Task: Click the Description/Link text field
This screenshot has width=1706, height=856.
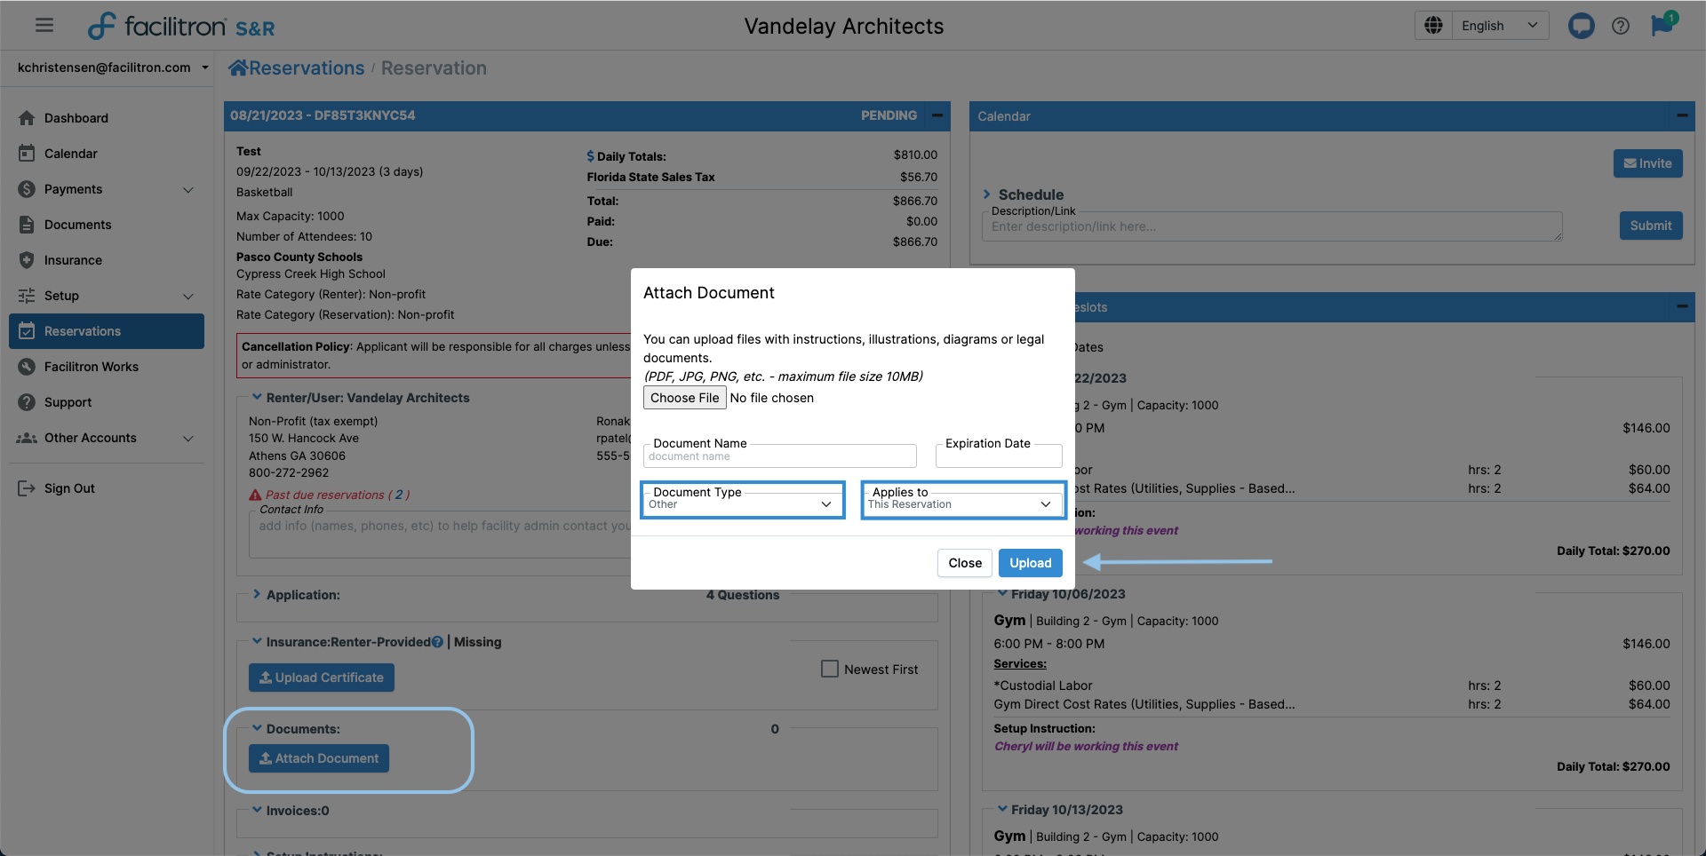Action: tap(1272, 226)
